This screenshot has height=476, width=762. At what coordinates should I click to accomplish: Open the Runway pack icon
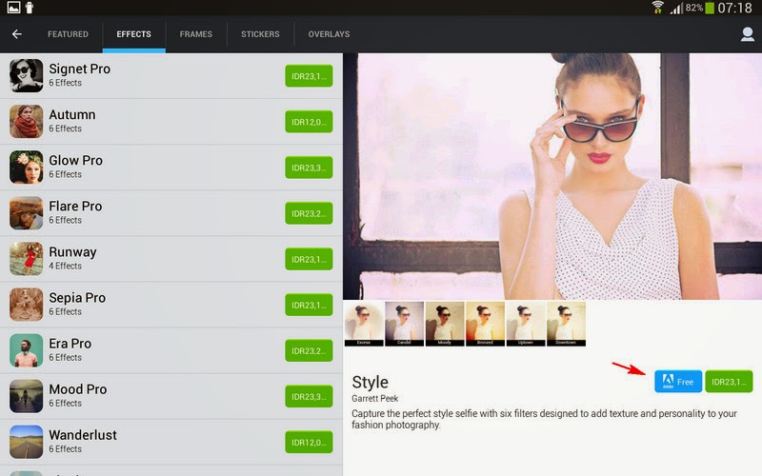tap(27, 258)
